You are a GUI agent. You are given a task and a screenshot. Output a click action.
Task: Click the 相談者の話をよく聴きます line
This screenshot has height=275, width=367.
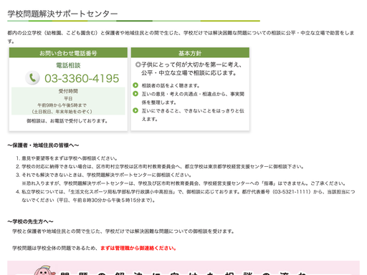(171, 85)
